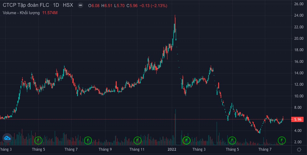Image resolution: width=307 pixels, height=155 pixels.
Task: Click the TradingView cloud logo icon
Action: [7, 138]
